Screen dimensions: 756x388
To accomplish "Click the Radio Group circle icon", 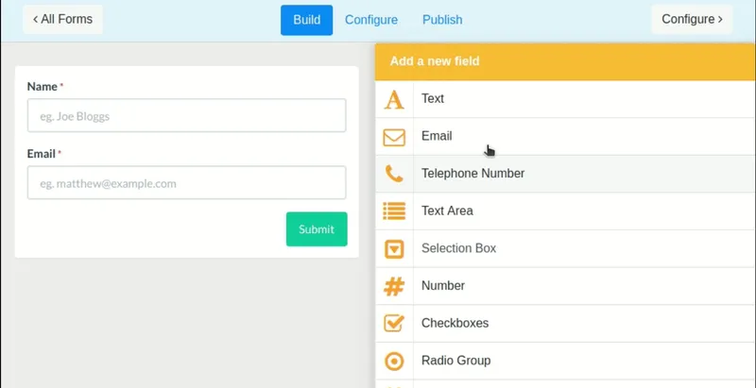I will pyautogui.click(x=394, y=361).
